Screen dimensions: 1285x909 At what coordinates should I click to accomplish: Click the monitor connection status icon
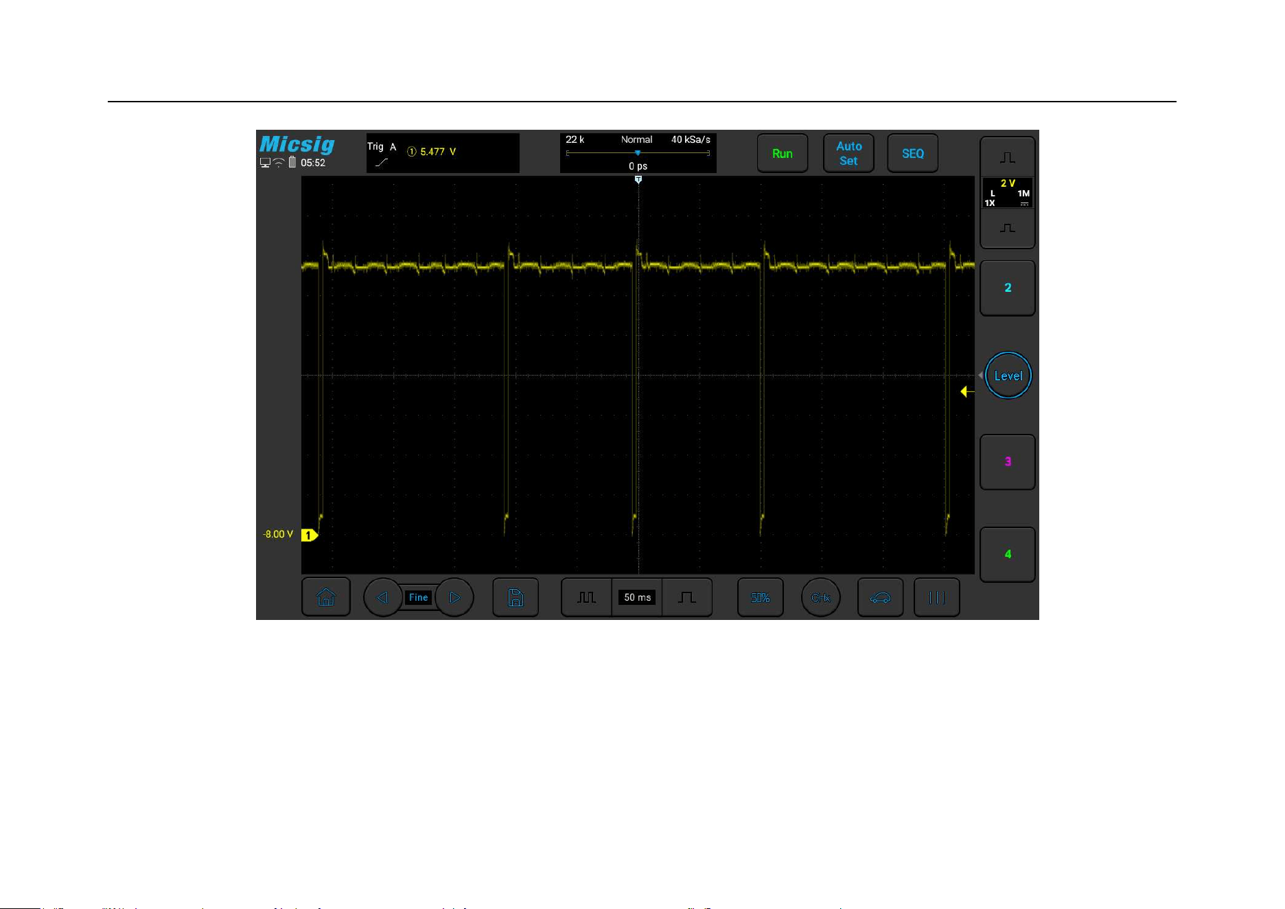pos(265,163)
